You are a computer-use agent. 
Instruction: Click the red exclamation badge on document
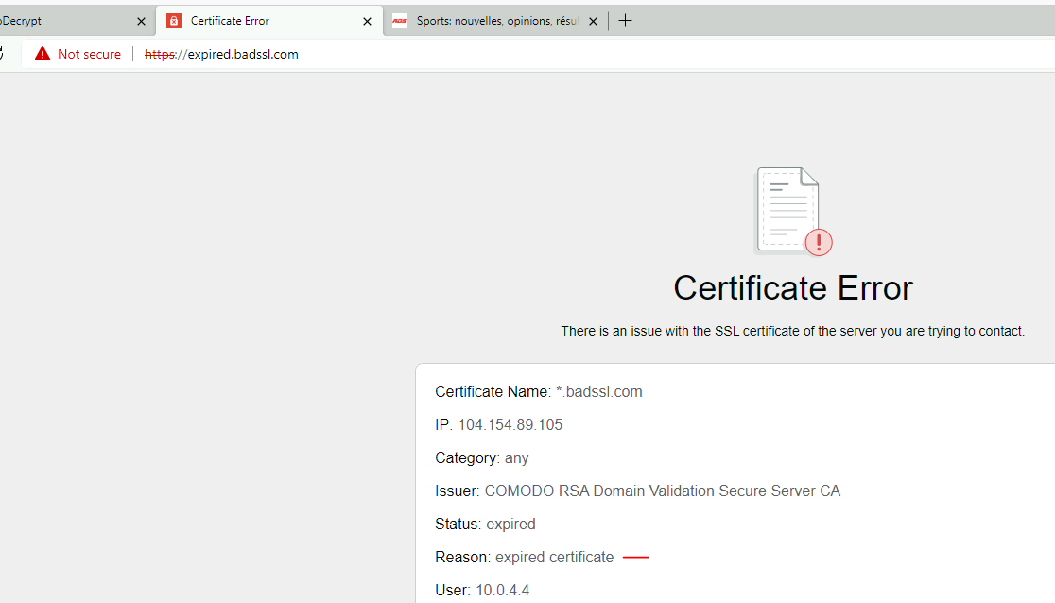[819, 242]
